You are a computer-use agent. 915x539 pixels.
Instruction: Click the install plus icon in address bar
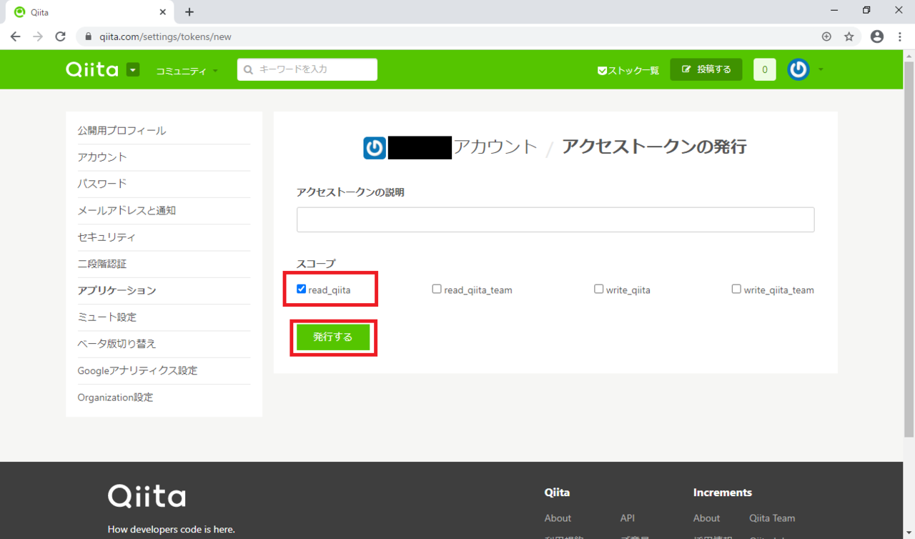(x=826, y=36)
